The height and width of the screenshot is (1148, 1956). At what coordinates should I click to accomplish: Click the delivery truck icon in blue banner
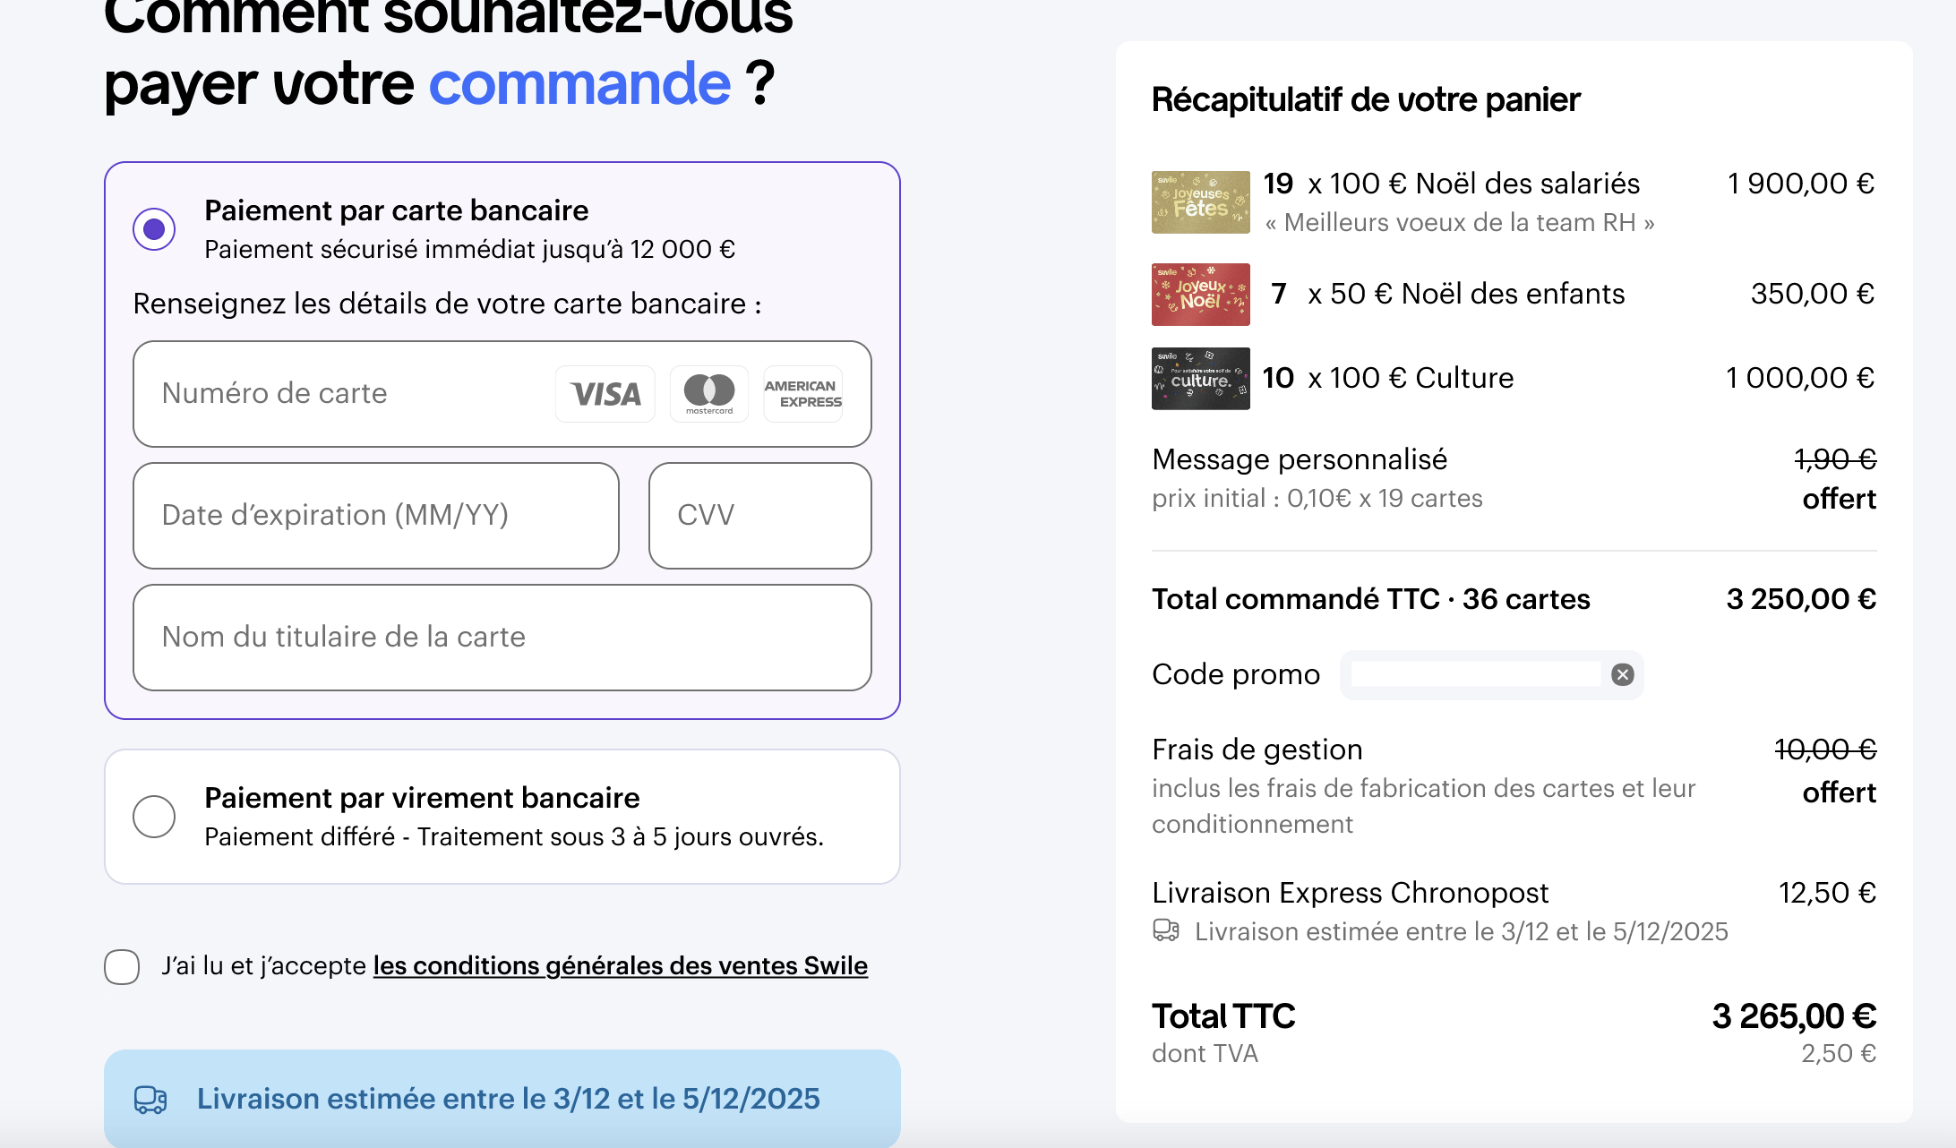(x=150, y=1100)
